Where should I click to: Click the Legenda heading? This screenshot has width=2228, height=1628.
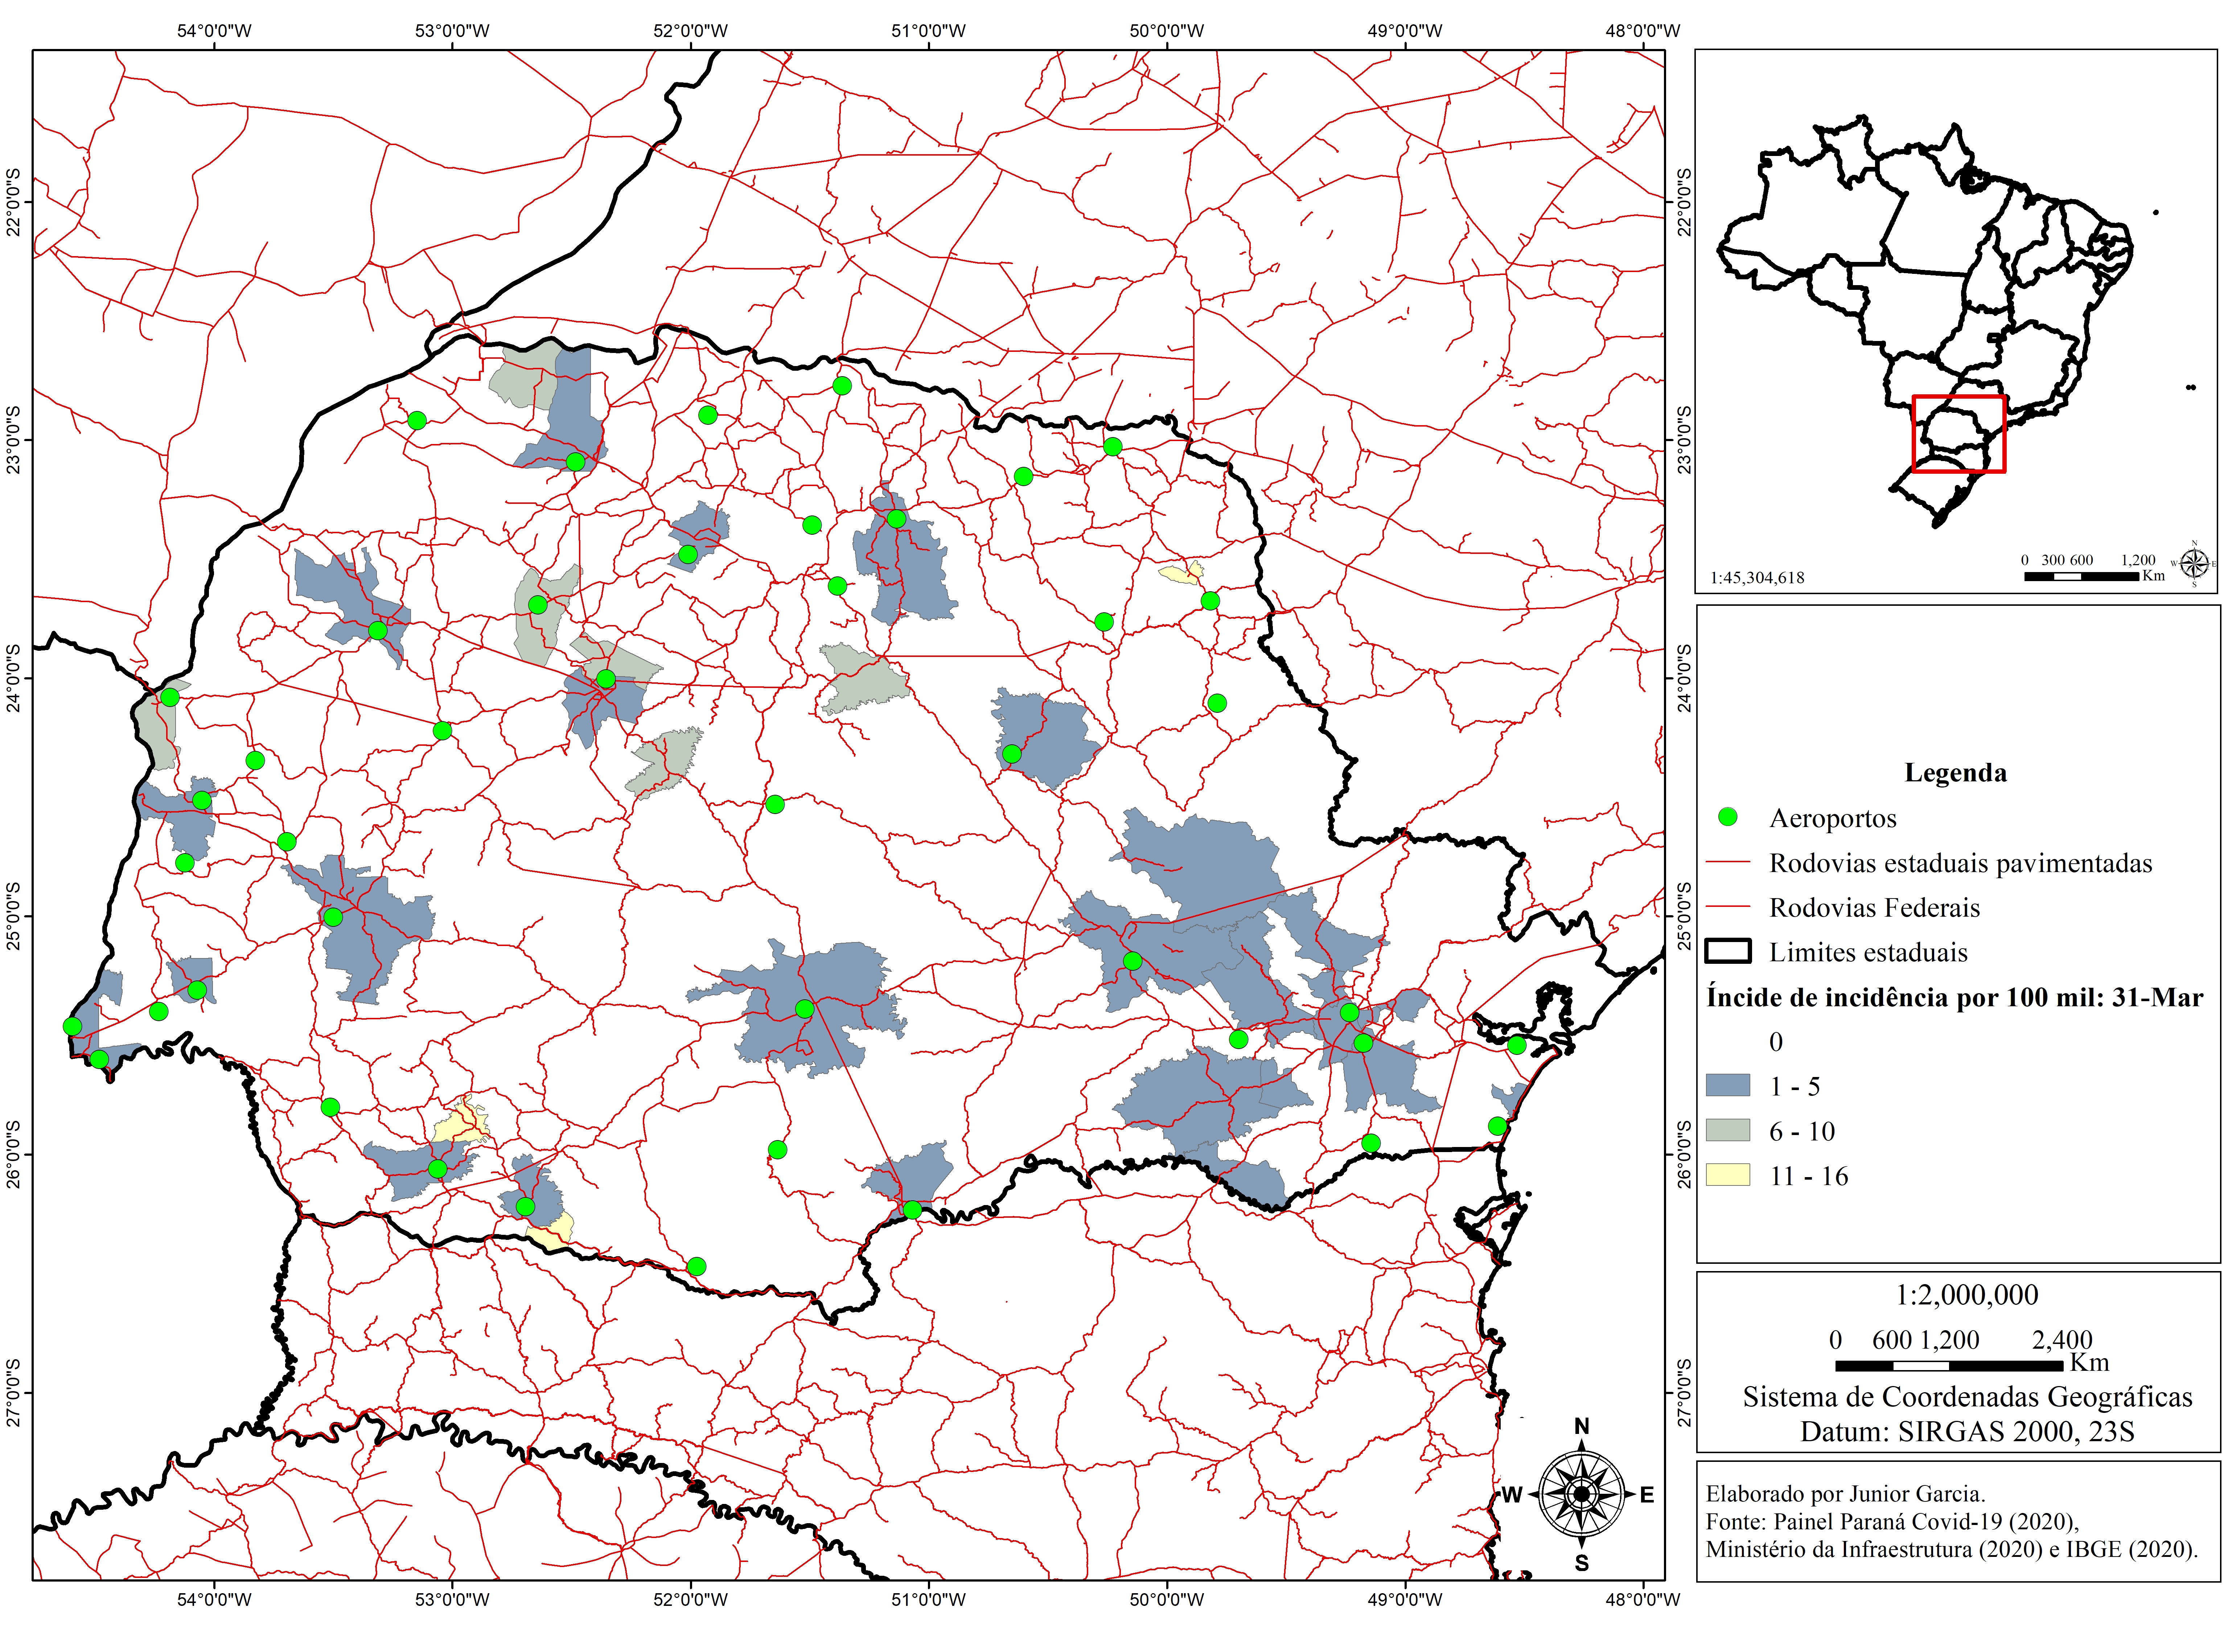[x=1955, y=773]
